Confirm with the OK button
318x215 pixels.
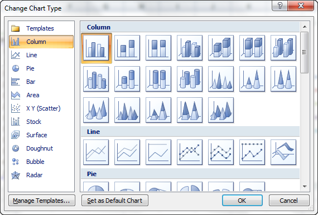[x=242, y=200]
